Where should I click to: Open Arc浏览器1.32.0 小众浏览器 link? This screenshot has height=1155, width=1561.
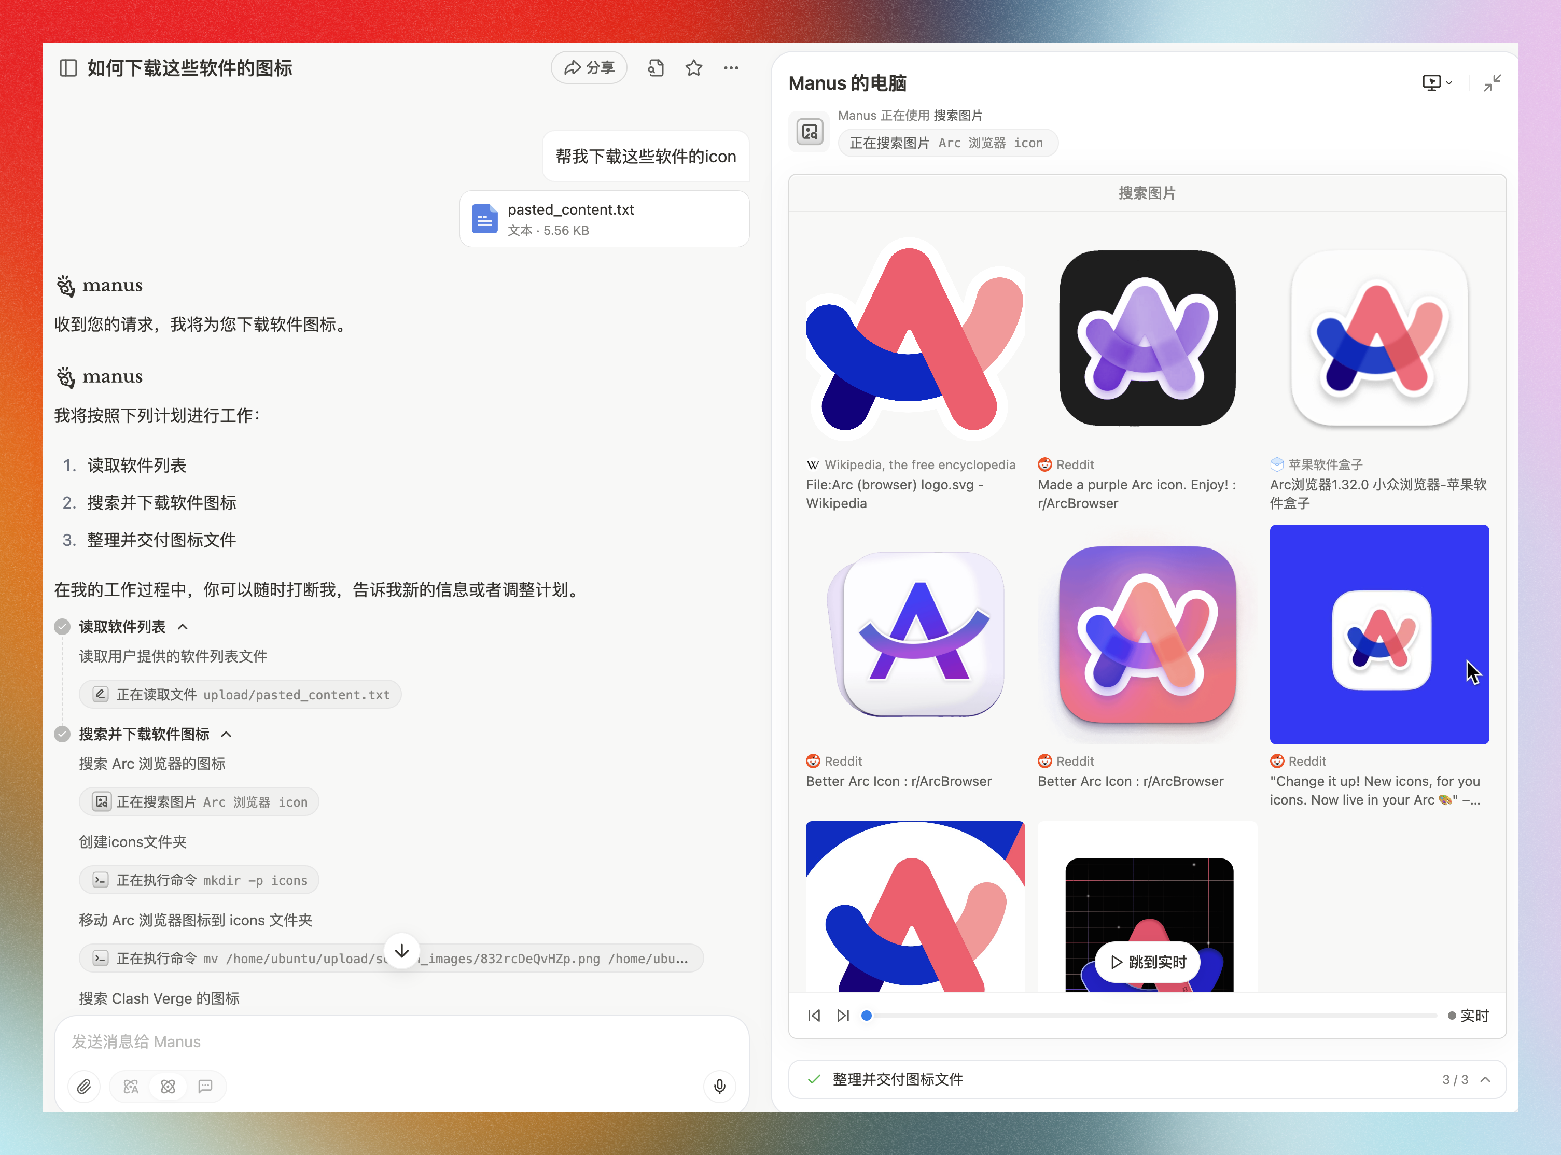click(1378, 494)
